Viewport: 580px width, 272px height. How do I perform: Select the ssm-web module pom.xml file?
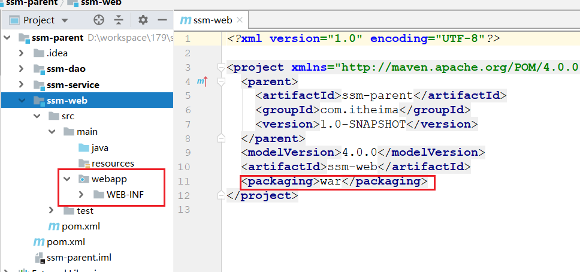(x=81, y=226)
